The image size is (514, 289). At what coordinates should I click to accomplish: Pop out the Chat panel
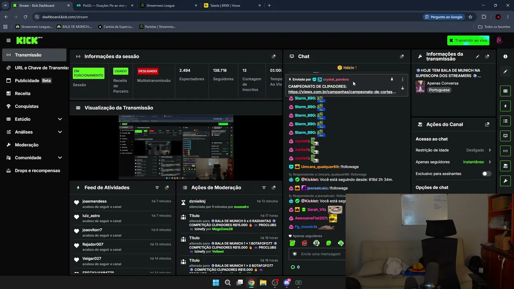[402, 57]
